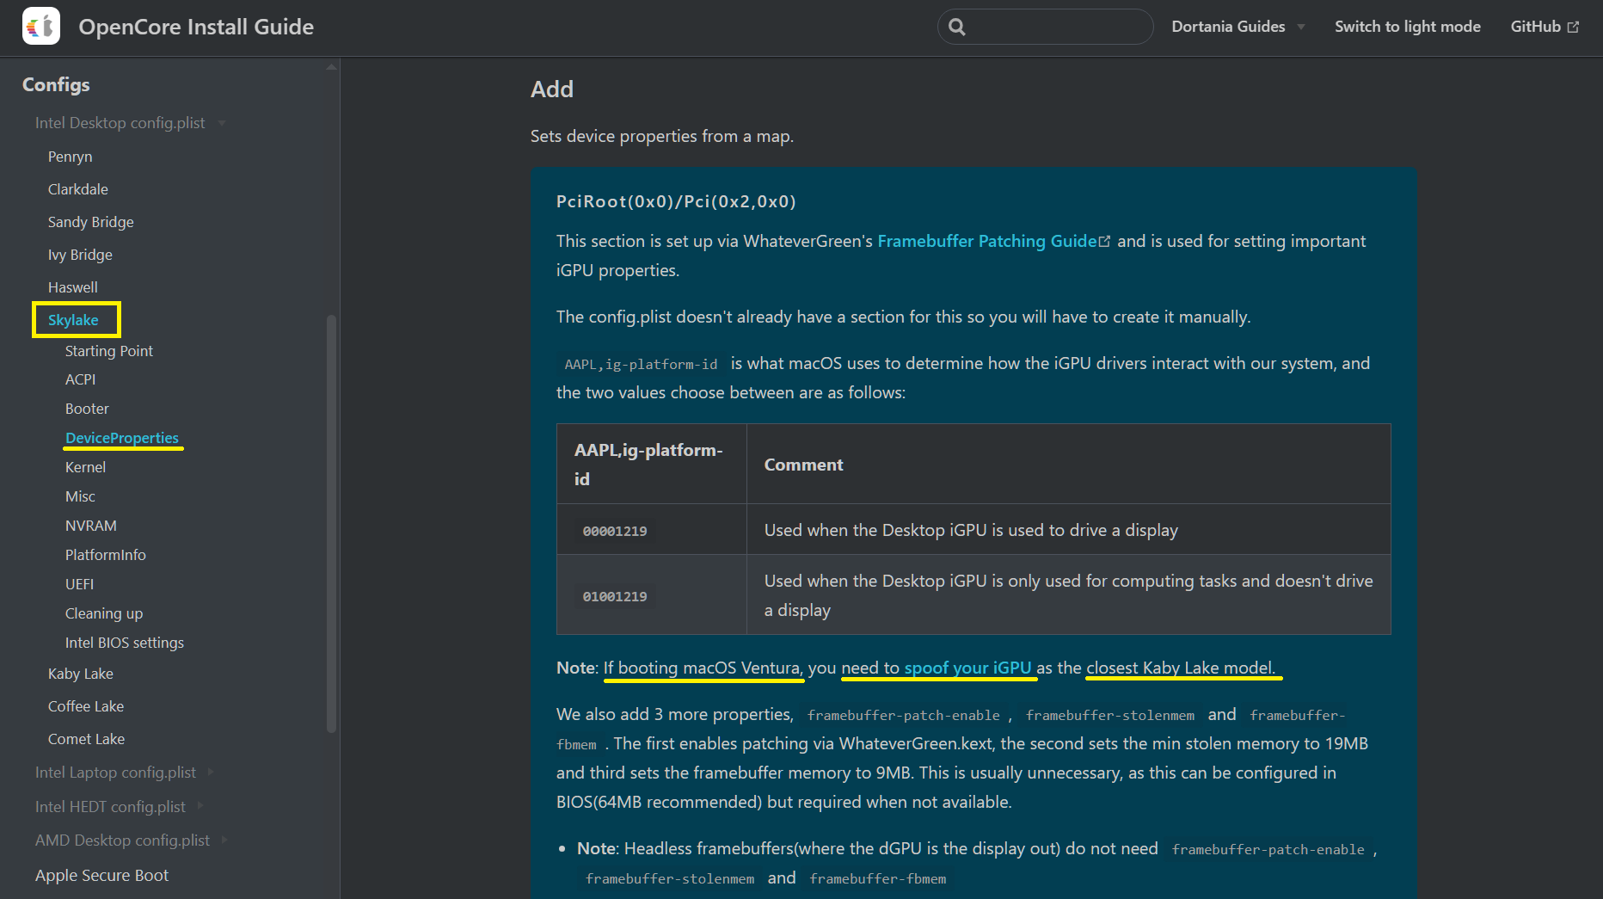1603x899 pixels.
Task: Click the Comment table header
Action: (803, 465)
